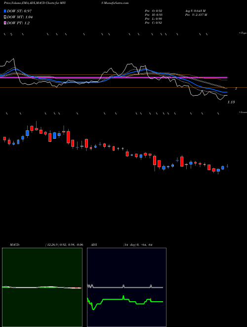Click the 1.13 price label on EMA chart
The width and height of the screenshot is (247, 327).
(x=231, y=102)
